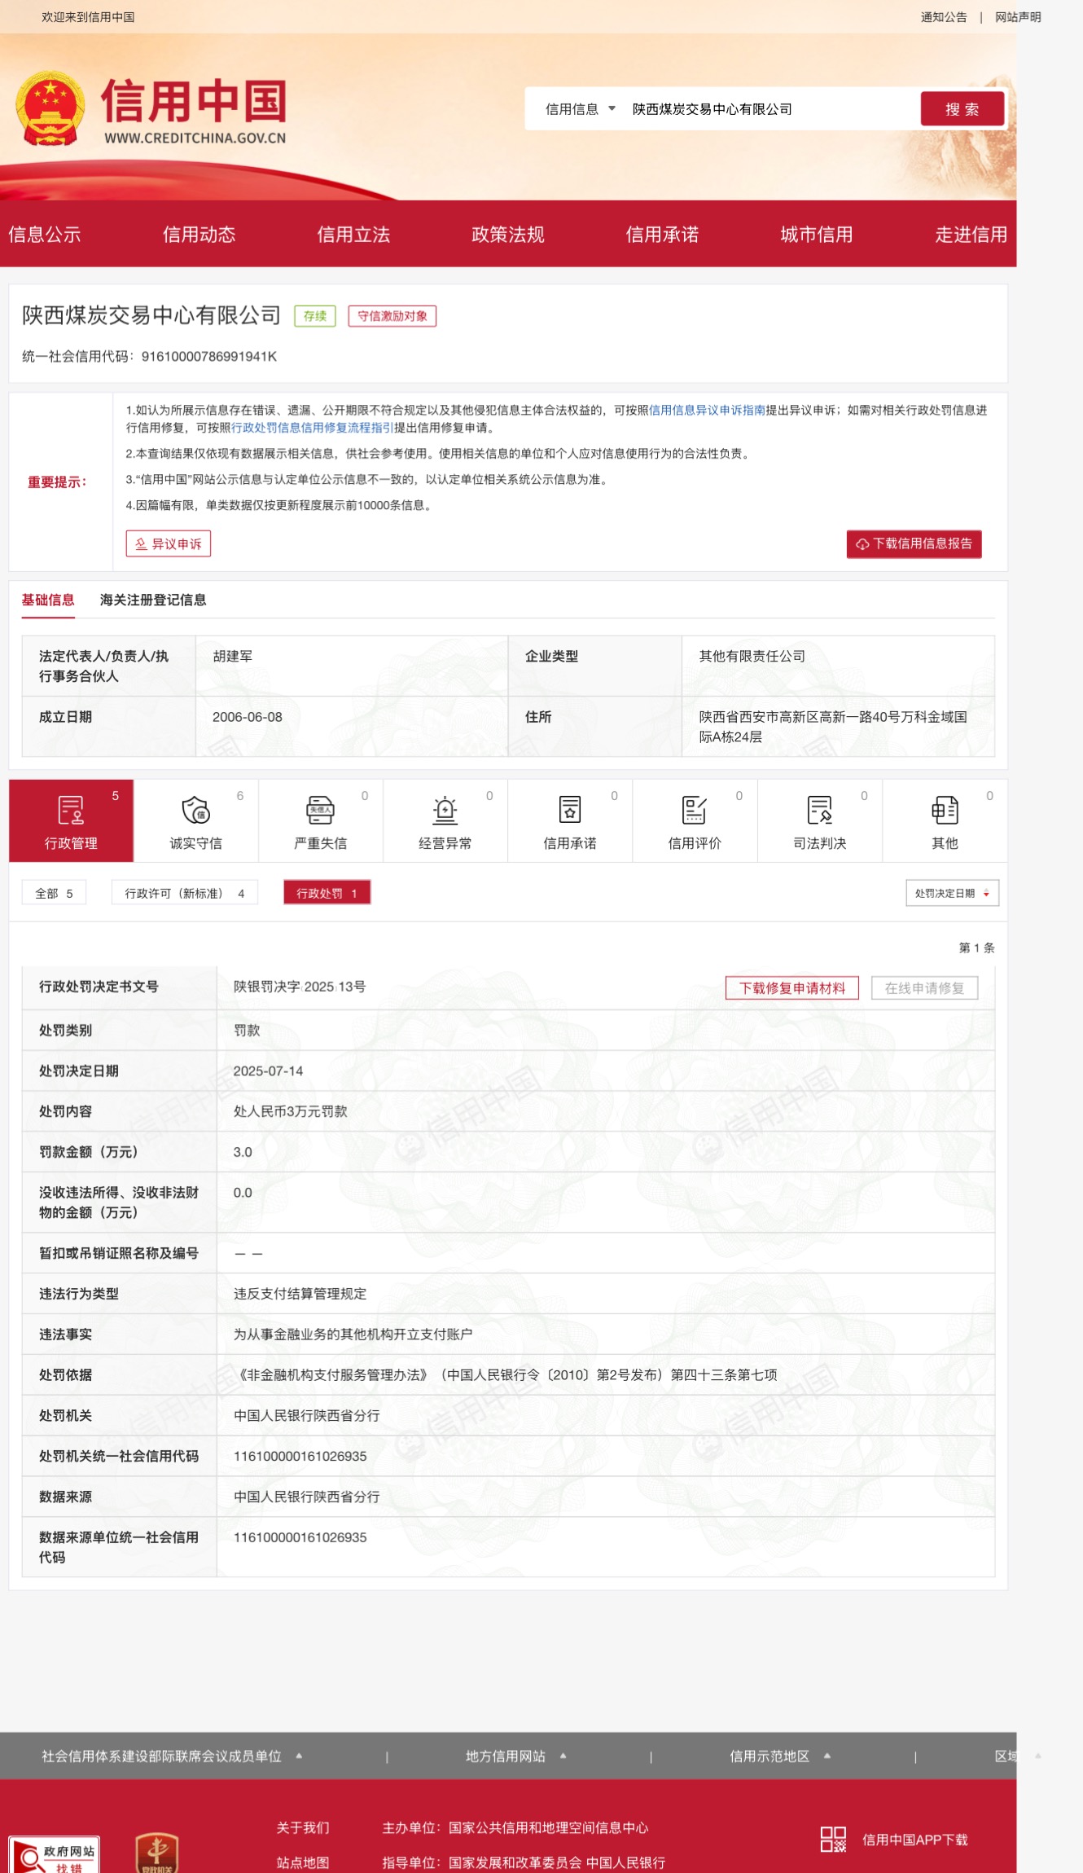Image resolution: width=1083 pixels, height=1873 pixels.
Task: Click the QR code icon for app download
Action: point(833,1839)
